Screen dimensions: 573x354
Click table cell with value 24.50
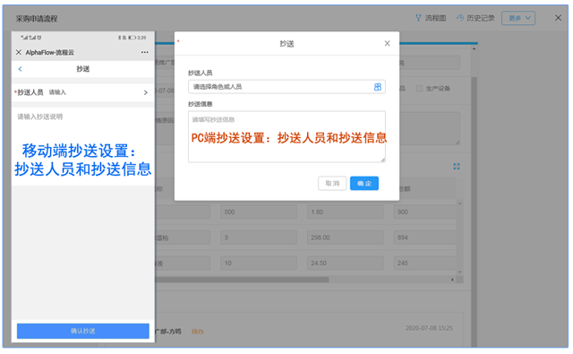[x=345, y=263]
